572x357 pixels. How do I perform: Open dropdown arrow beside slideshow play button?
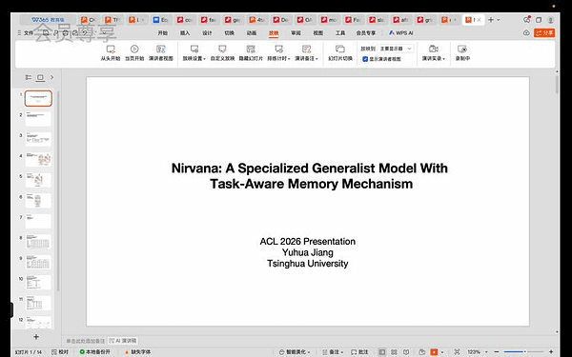(442, 352)
